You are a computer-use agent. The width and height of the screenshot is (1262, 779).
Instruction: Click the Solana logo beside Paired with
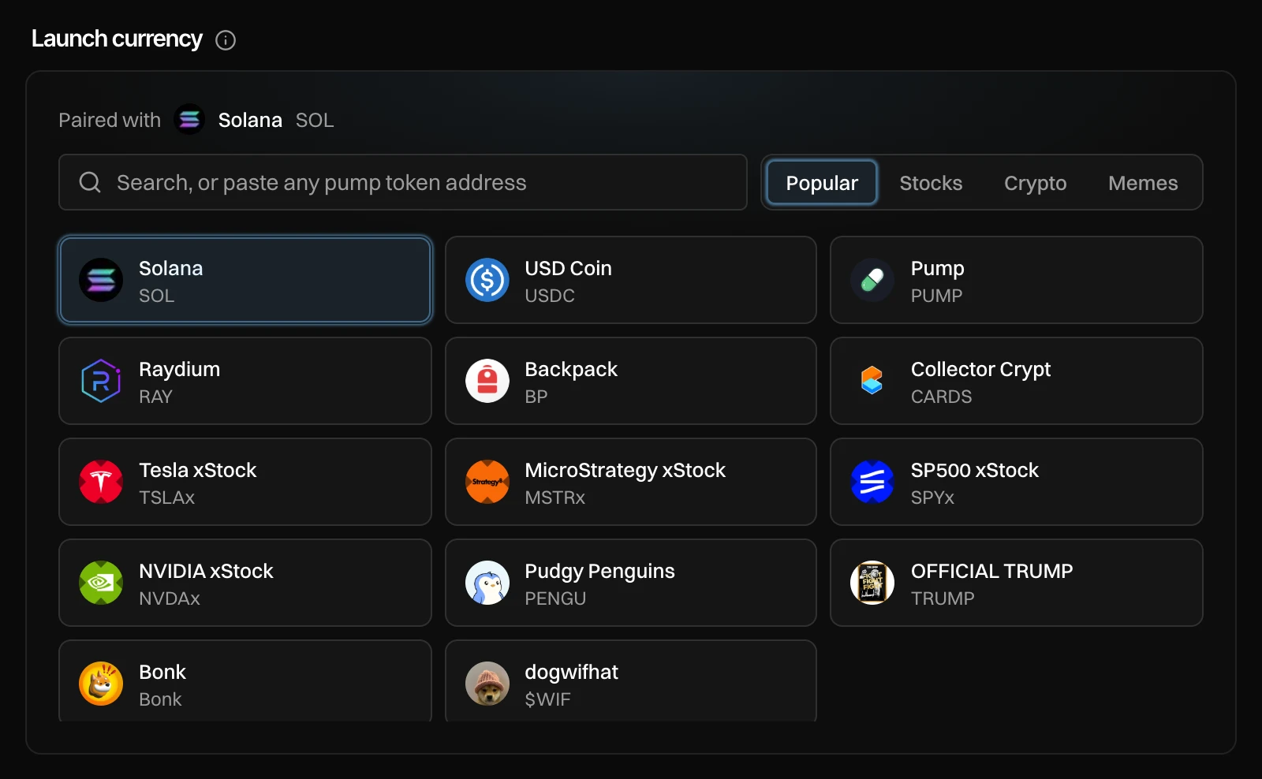189,119
